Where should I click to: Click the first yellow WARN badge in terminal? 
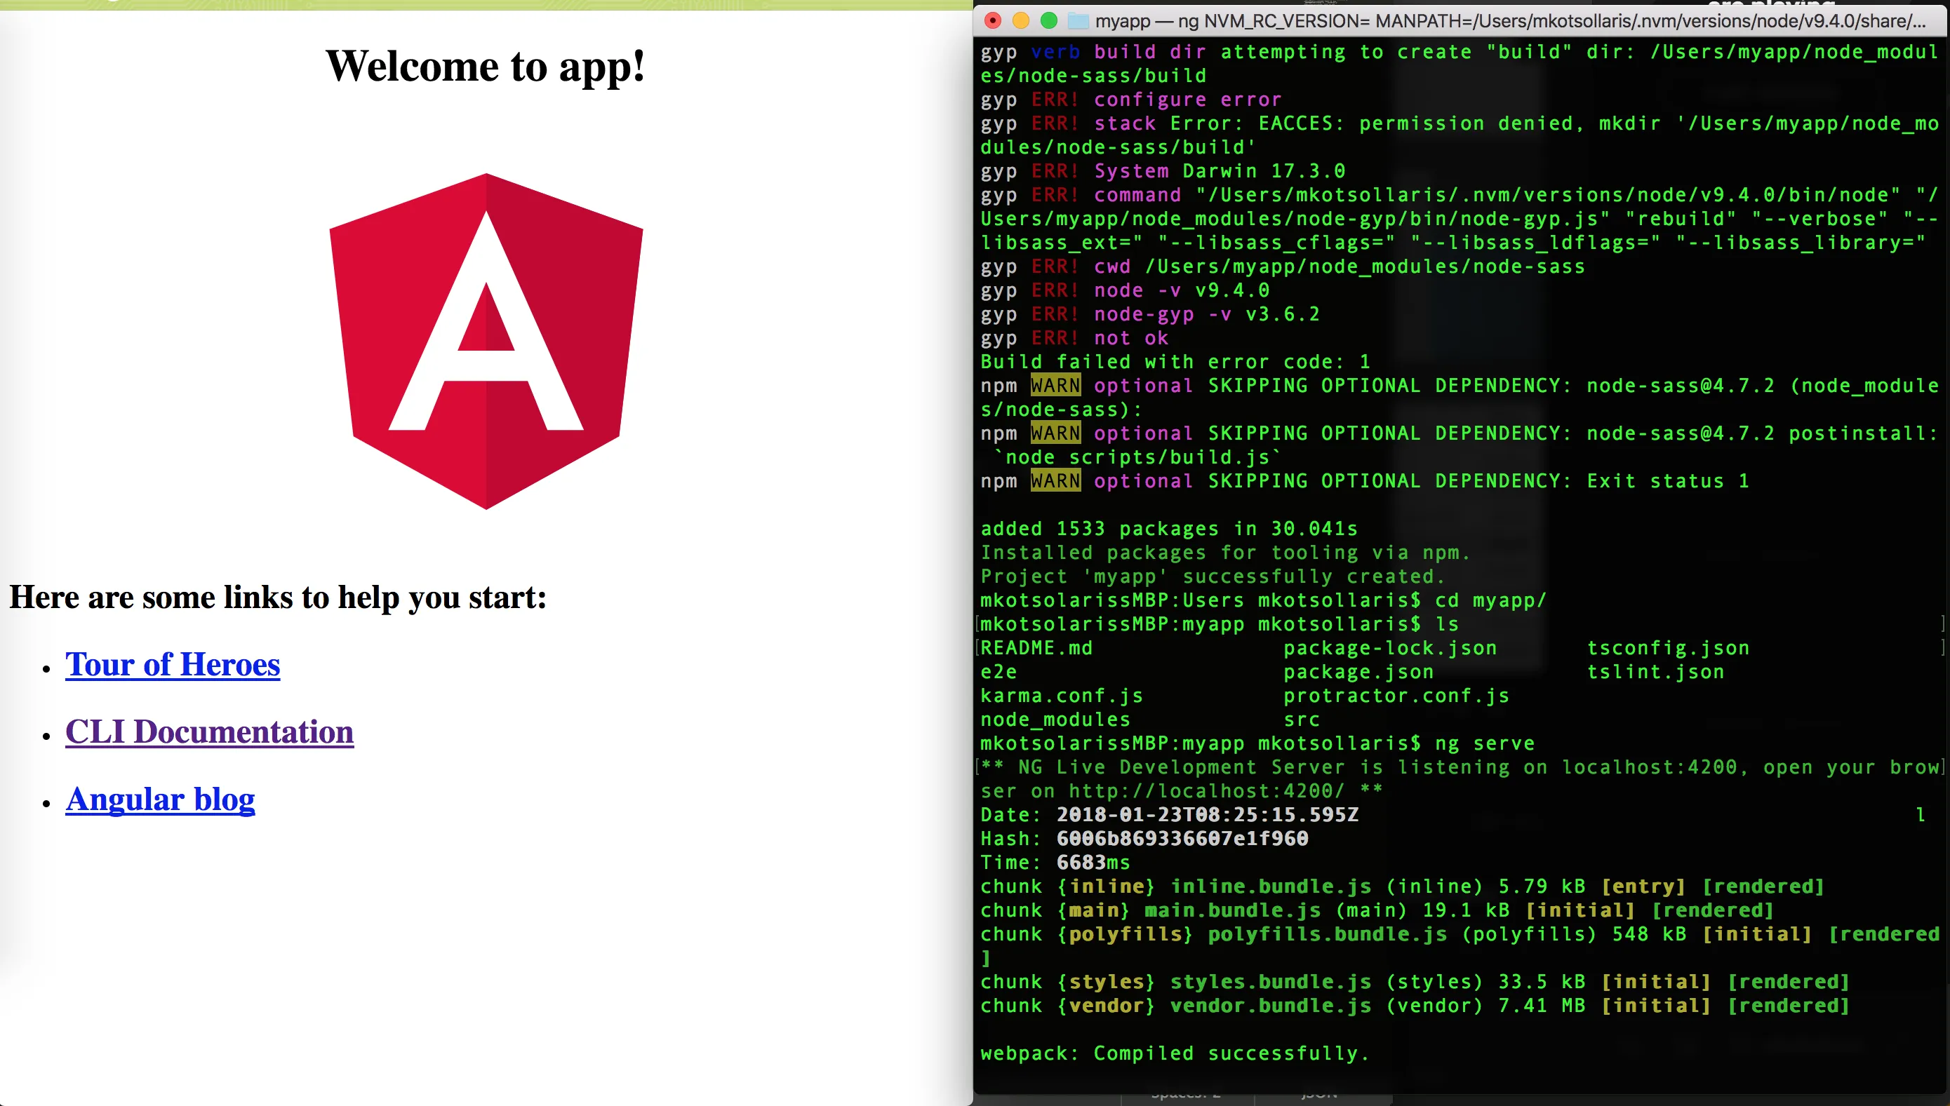[x=1055, y=385]
